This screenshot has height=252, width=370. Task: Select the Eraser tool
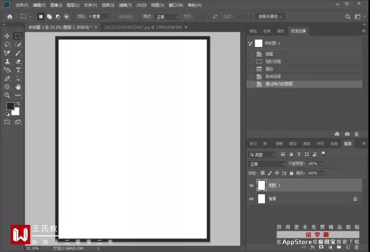point(18,62)
